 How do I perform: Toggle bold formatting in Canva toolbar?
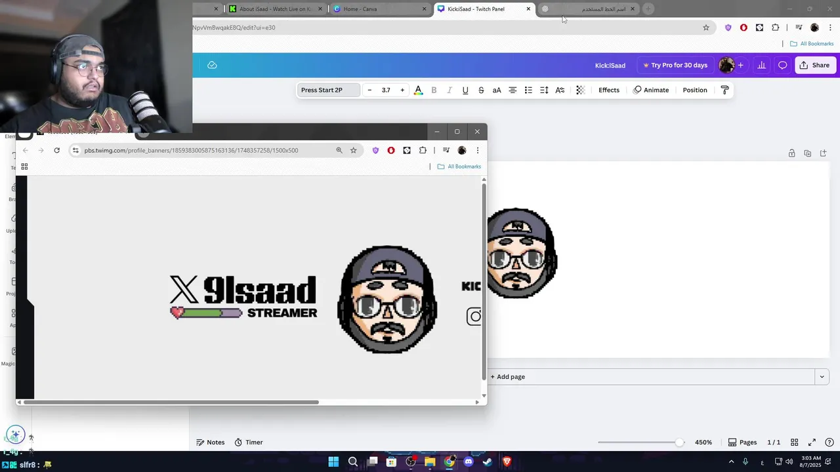pyautogui.click(x=434, y=90)
